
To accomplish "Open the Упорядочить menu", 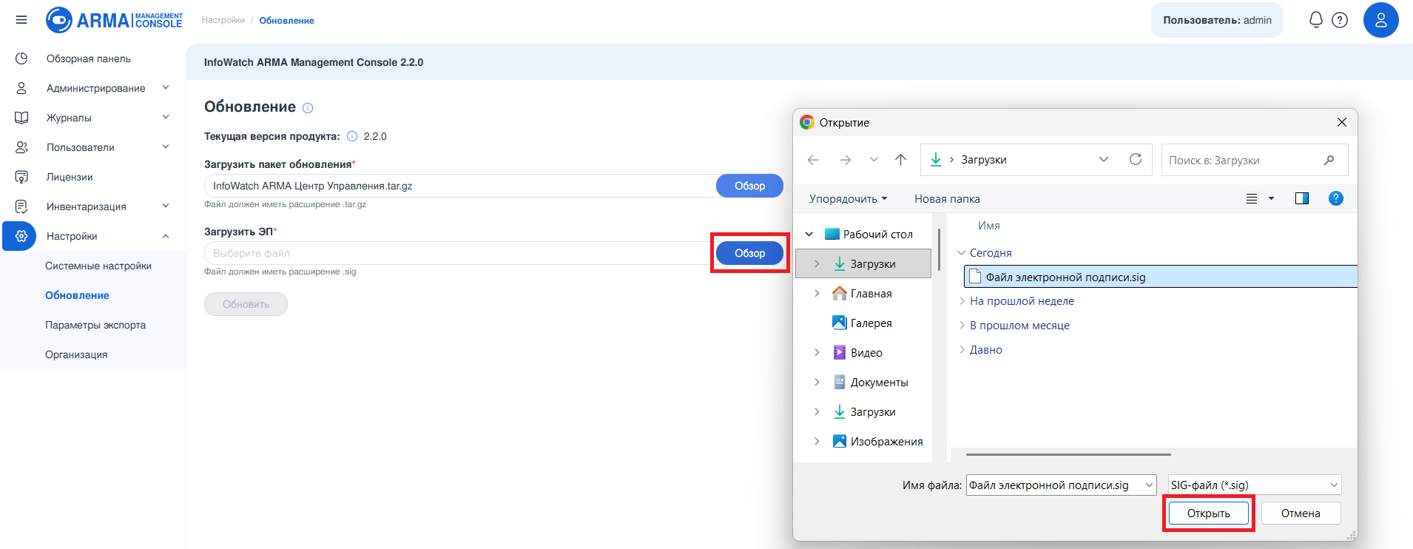I will pyautogui.click(x=848, y=198).
